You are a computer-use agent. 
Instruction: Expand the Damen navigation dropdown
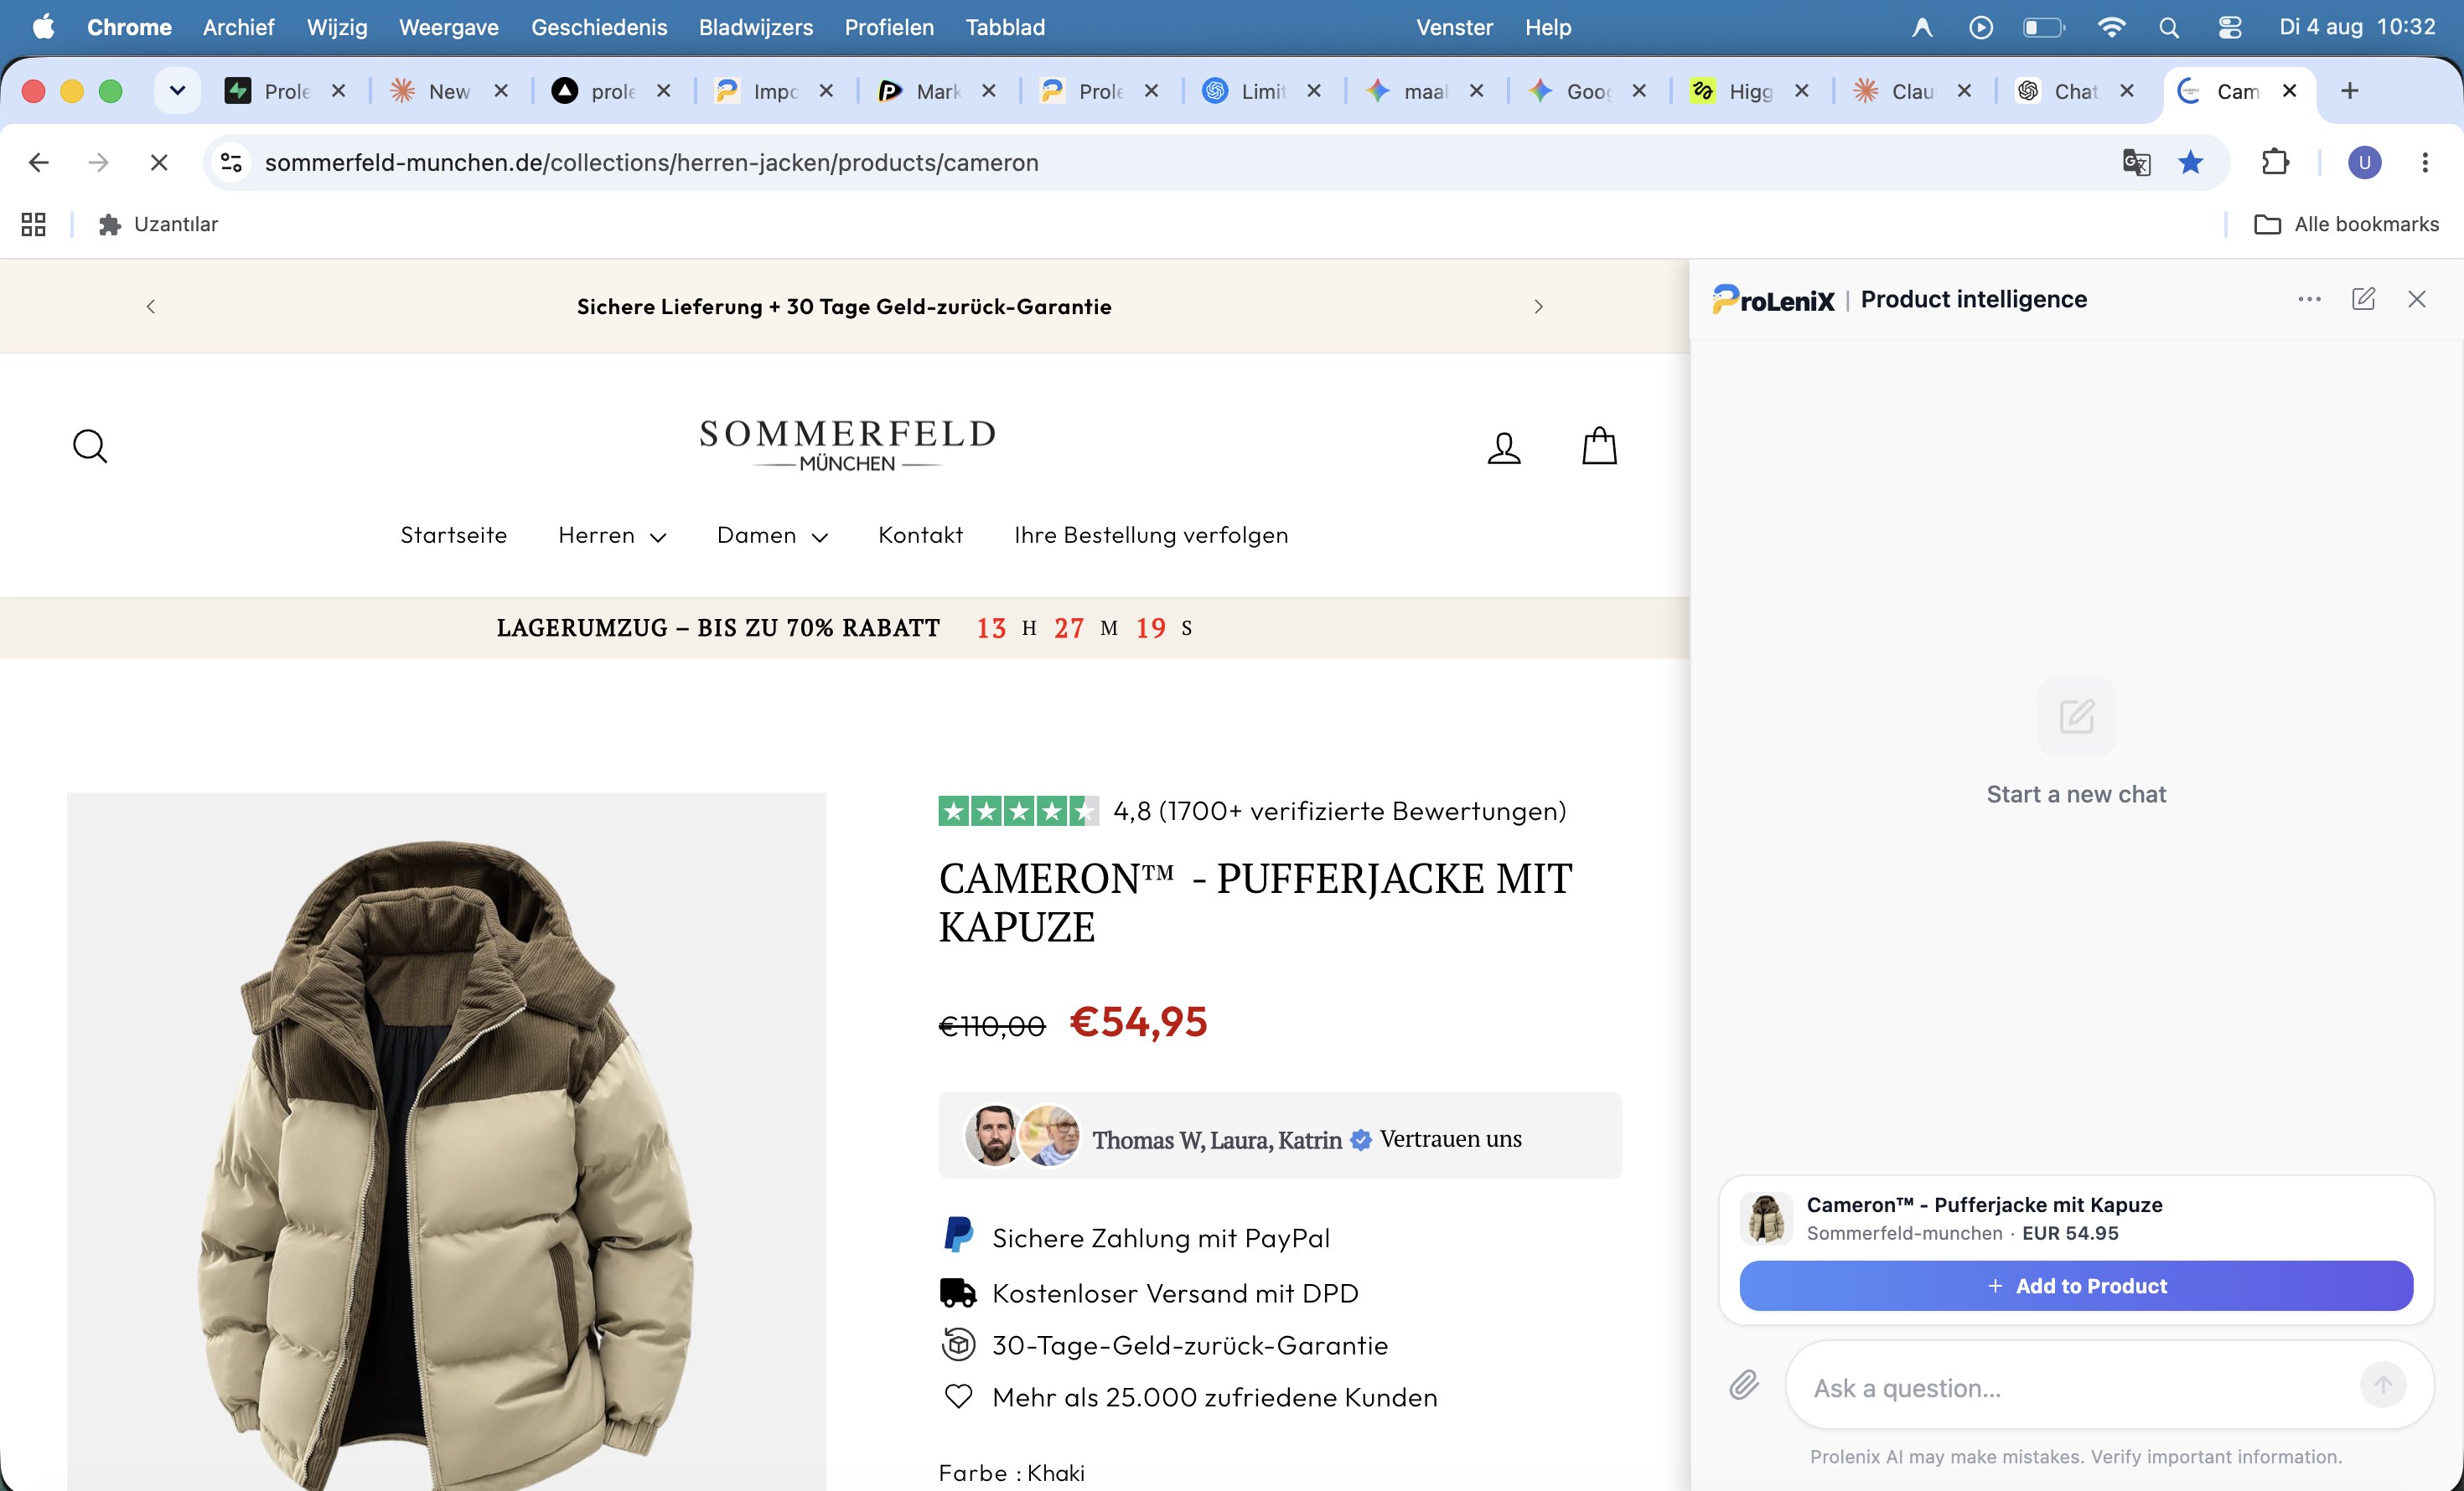coord(772,535)
